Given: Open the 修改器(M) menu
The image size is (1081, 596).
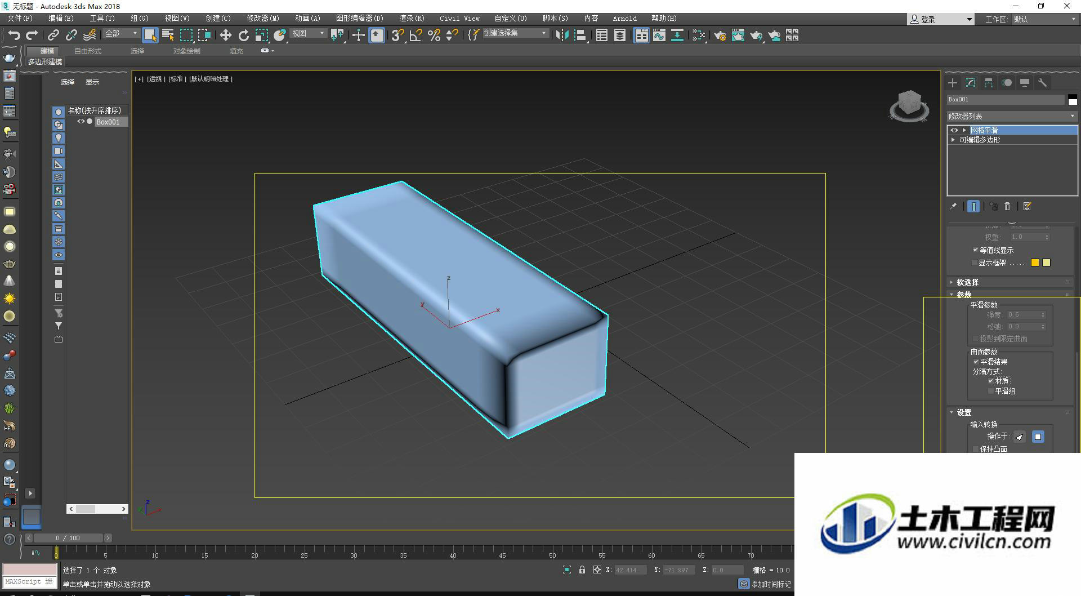Looking at the screenshot, I should [x=263, y=19].
